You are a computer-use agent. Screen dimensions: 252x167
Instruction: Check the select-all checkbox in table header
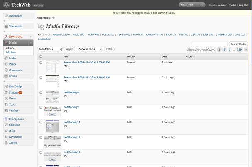coord(41,56)
